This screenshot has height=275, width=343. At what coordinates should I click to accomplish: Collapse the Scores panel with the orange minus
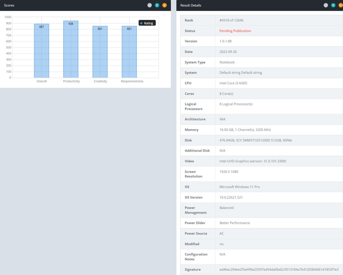click(165, 5)
